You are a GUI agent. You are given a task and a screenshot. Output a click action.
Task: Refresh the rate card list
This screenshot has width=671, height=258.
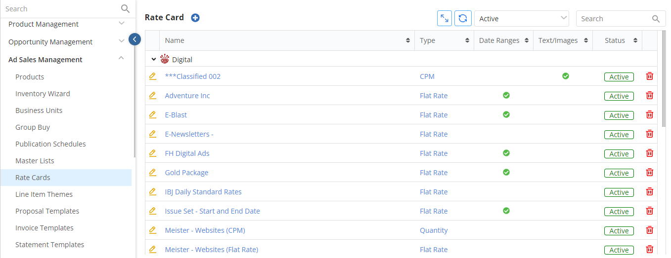pos(463,18)
